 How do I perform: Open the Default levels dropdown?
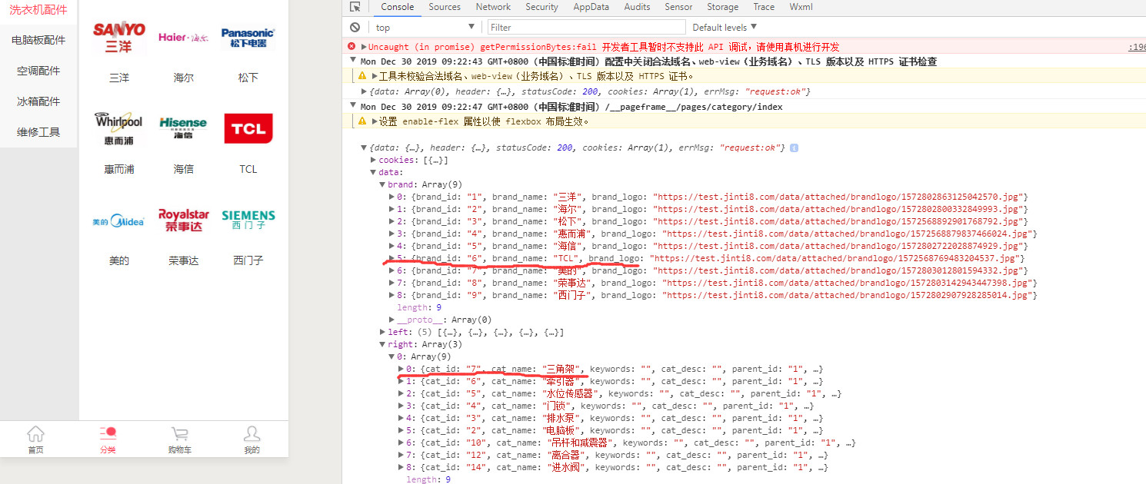pos(725,28)
